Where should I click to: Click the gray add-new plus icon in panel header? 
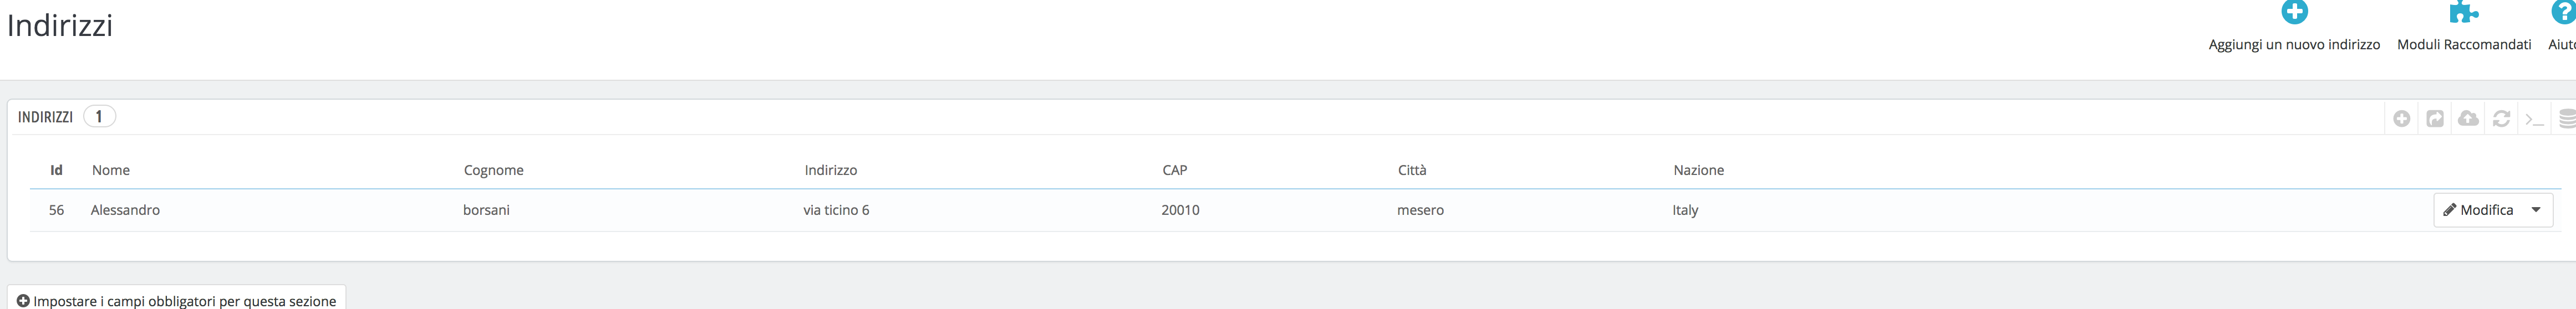2401,119
